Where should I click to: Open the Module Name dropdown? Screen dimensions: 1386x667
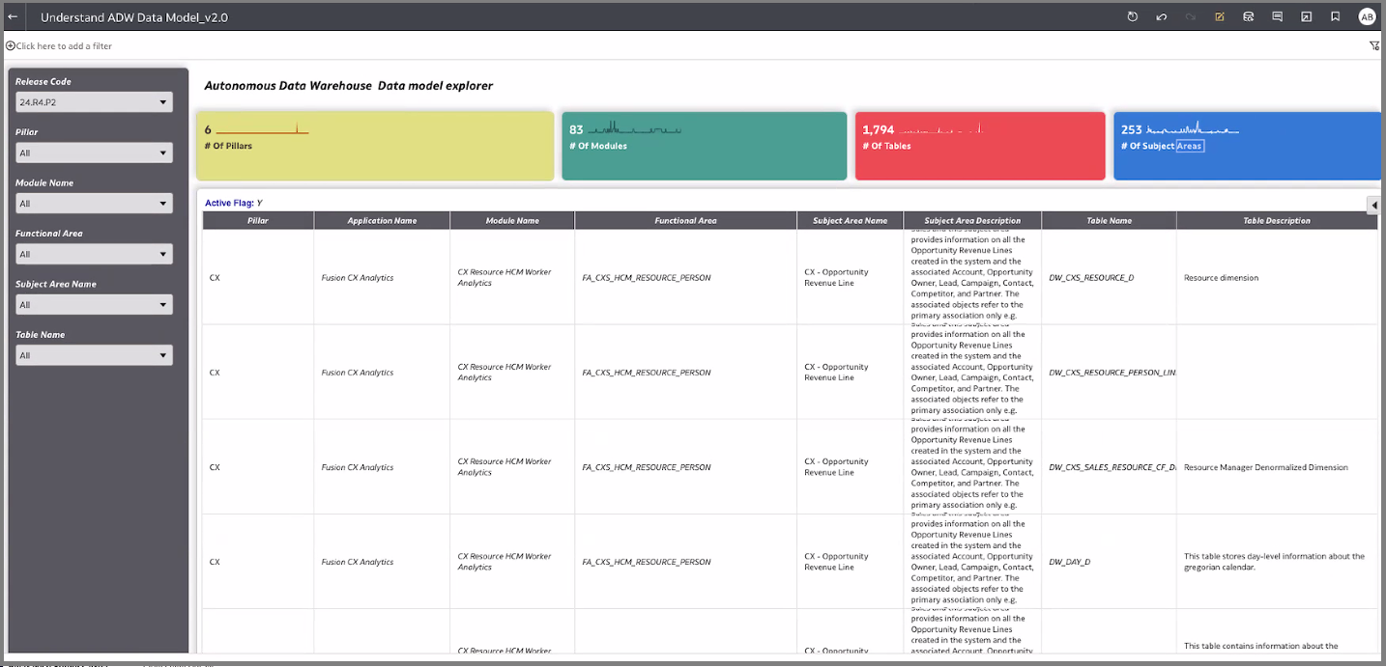pyautogui.click(x=94, y=203)
